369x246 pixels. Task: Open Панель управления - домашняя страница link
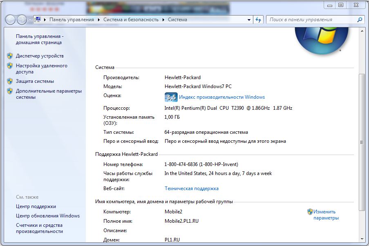tap(40, 40)
